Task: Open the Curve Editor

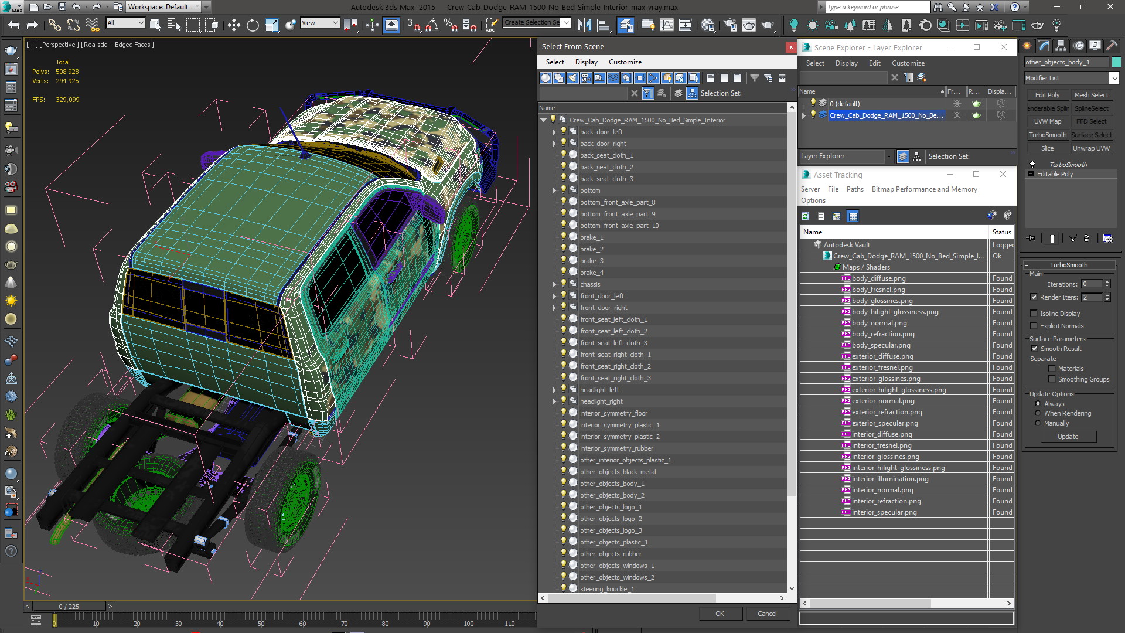Action: pos(667,25)
